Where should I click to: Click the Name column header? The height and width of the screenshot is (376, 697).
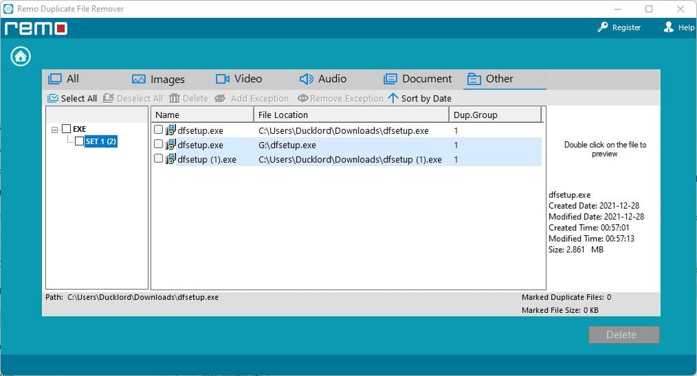(202, 115)
